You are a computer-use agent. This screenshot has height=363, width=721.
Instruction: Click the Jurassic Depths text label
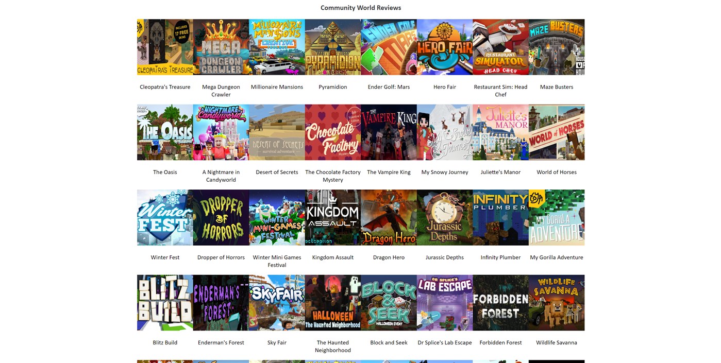click(445, 257)
